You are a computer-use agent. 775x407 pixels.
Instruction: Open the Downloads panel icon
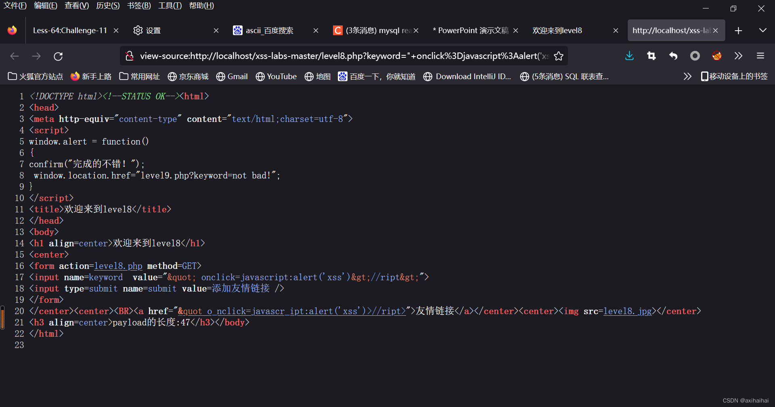[629, 56]
